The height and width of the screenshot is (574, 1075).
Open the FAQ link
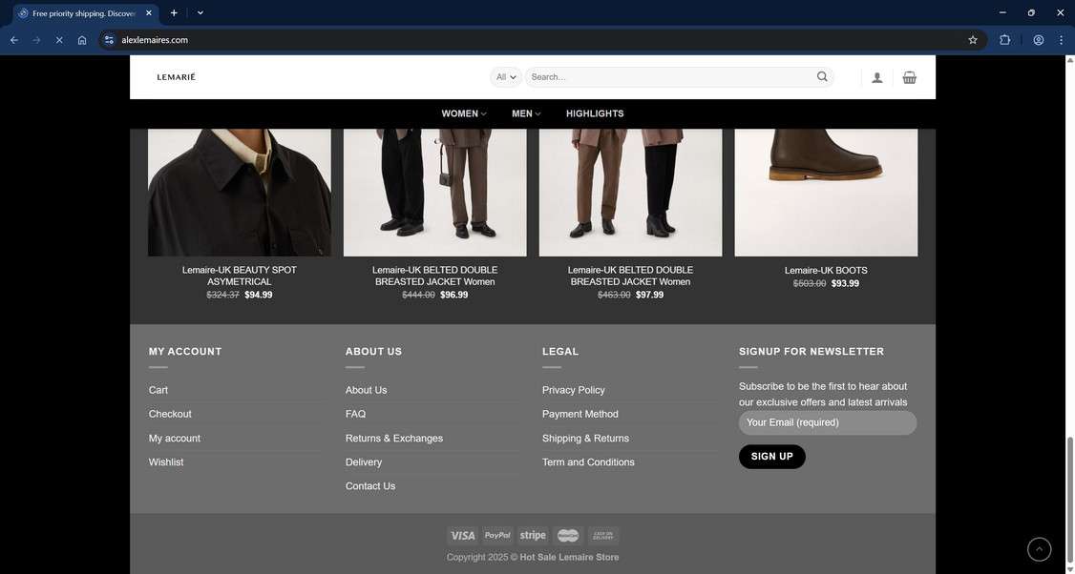355,414
